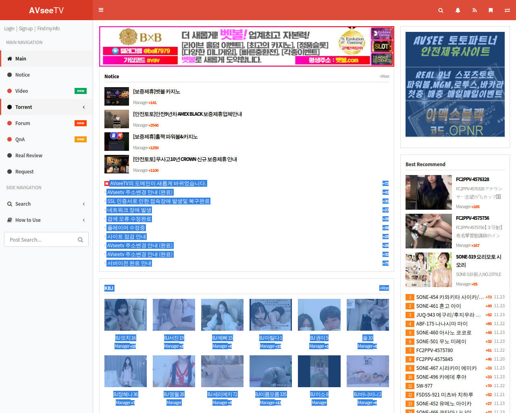Open the search icon in the top header
This screenshot has width=516, height=413.
coord(441,10)
